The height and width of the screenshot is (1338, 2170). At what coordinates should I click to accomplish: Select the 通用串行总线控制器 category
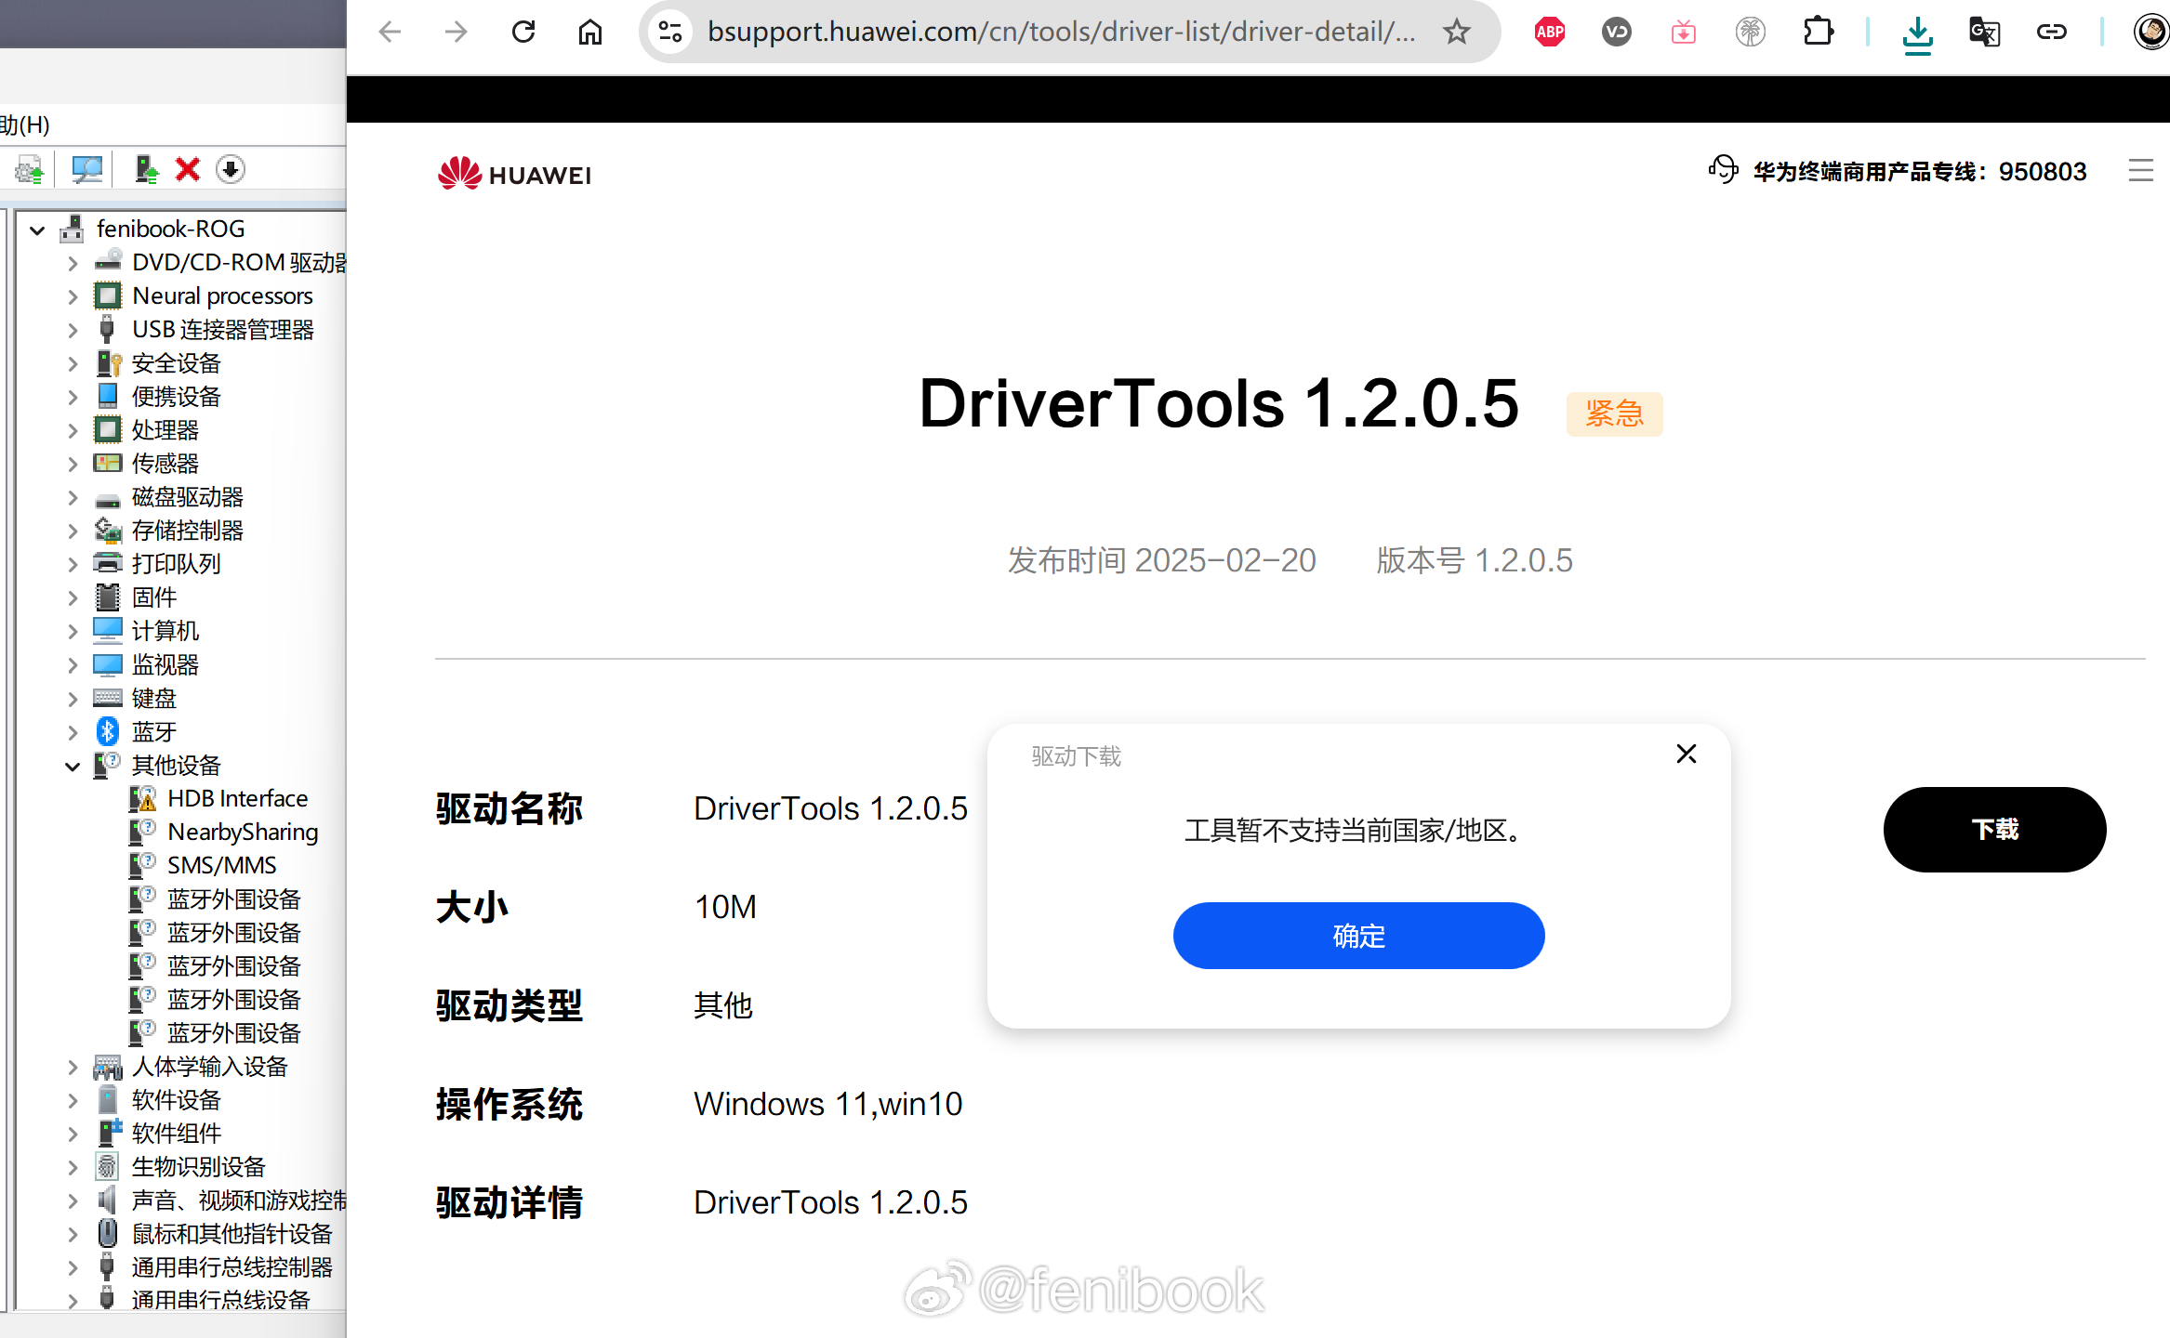(232, 1267)
